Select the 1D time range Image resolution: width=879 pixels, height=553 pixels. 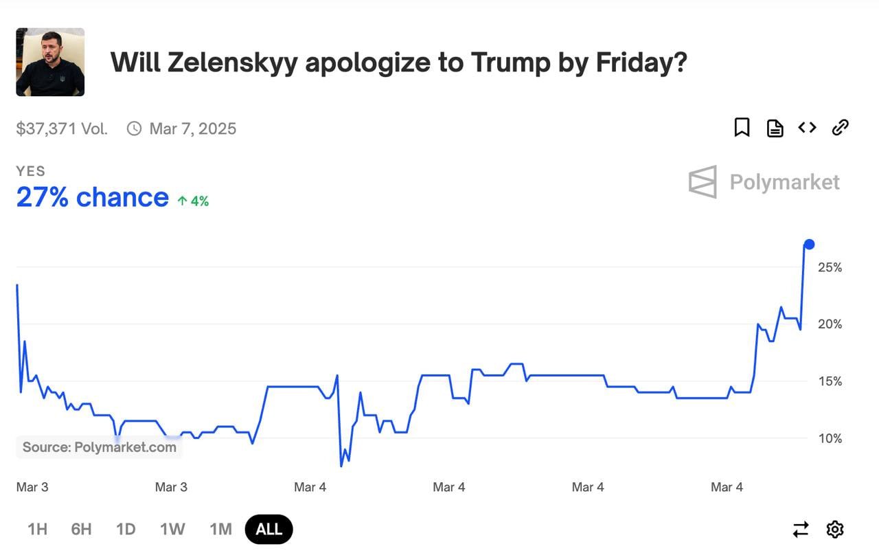pyautogui.click(x=126, y=530)
